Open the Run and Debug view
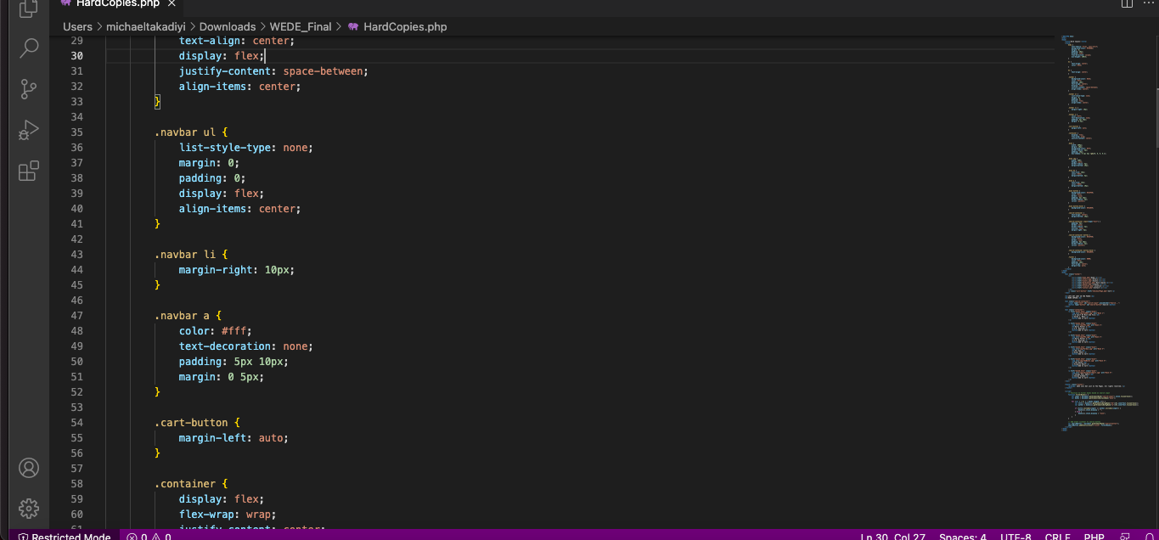This screenshot has height=540, width=1159. [x=29, y=130]
